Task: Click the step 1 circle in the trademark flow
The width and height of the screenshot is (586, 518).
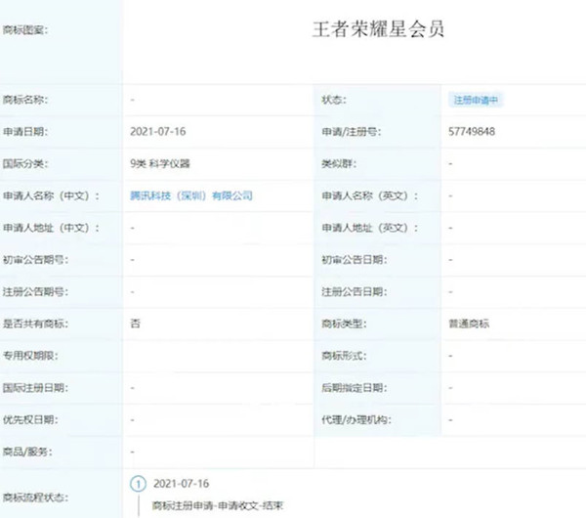Action: pos(138,484)
